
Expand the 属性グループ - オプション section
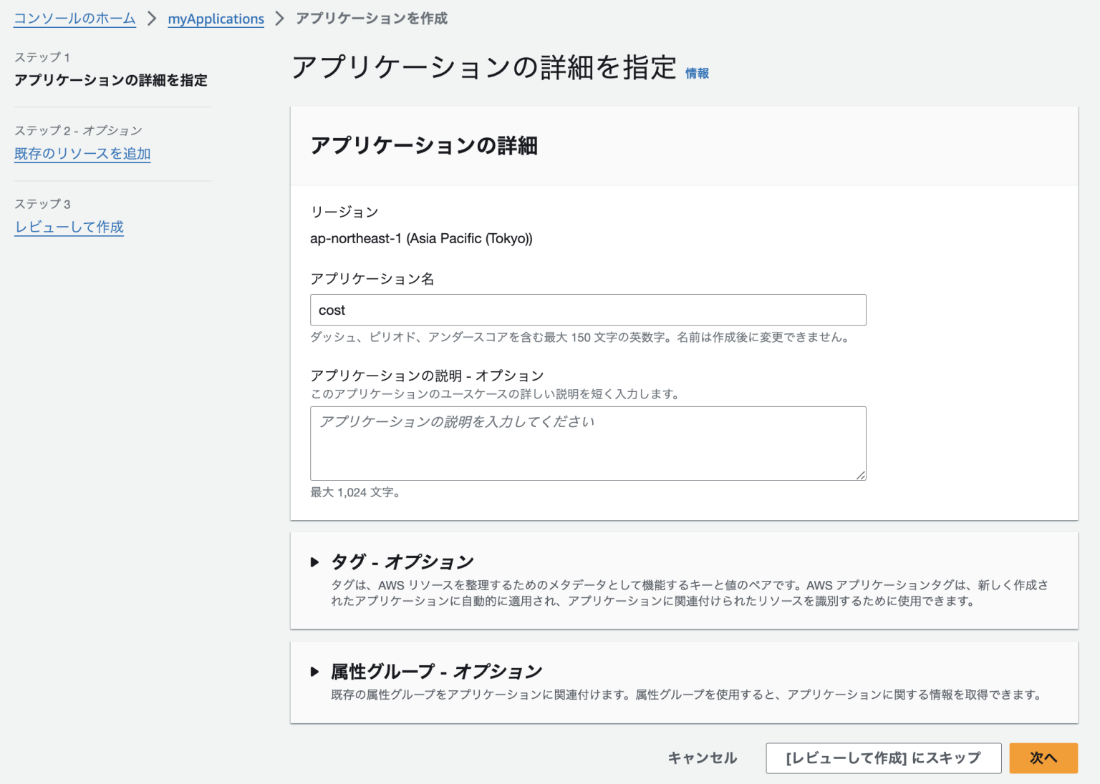[435, 671]
